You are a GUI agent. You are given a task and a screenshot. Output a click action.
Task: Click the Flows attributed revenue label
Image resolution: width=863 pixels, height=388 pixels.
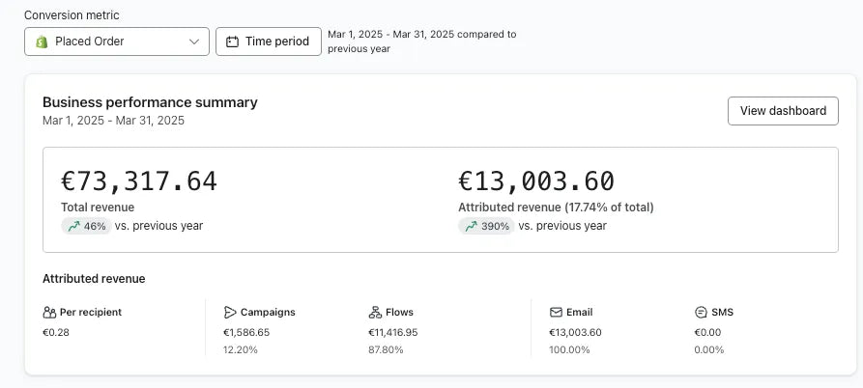401,313
